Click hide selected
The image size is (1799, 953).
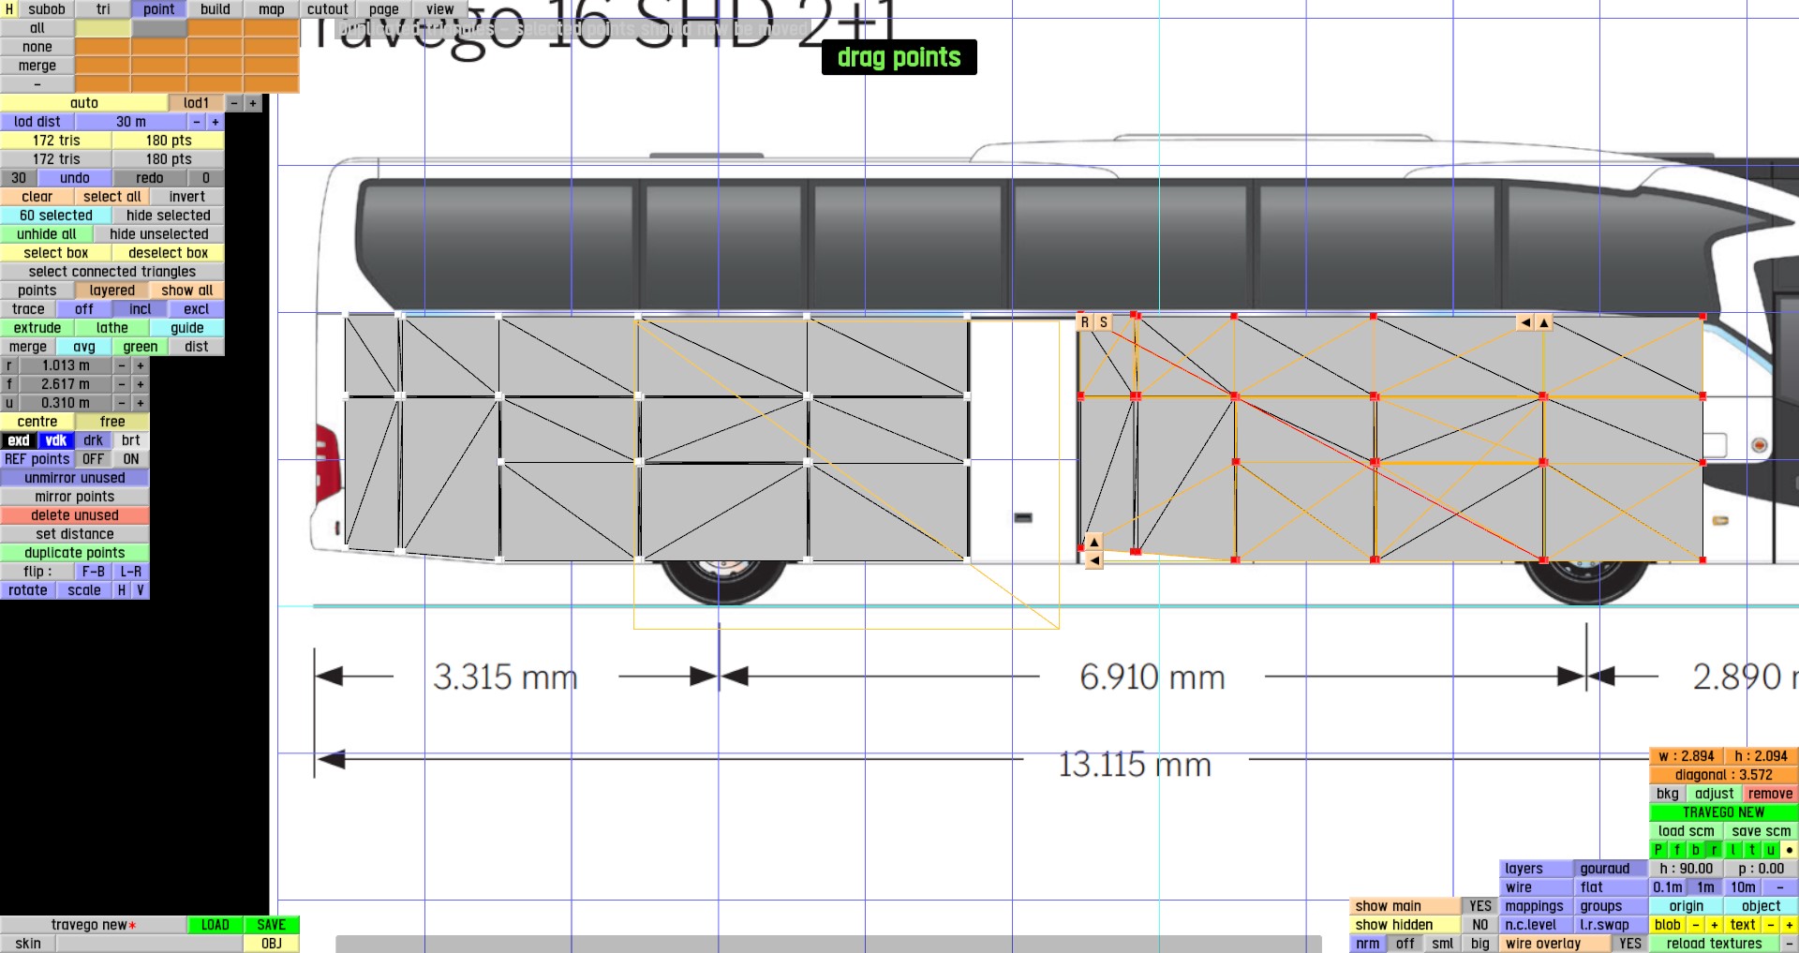click(169, 216)
